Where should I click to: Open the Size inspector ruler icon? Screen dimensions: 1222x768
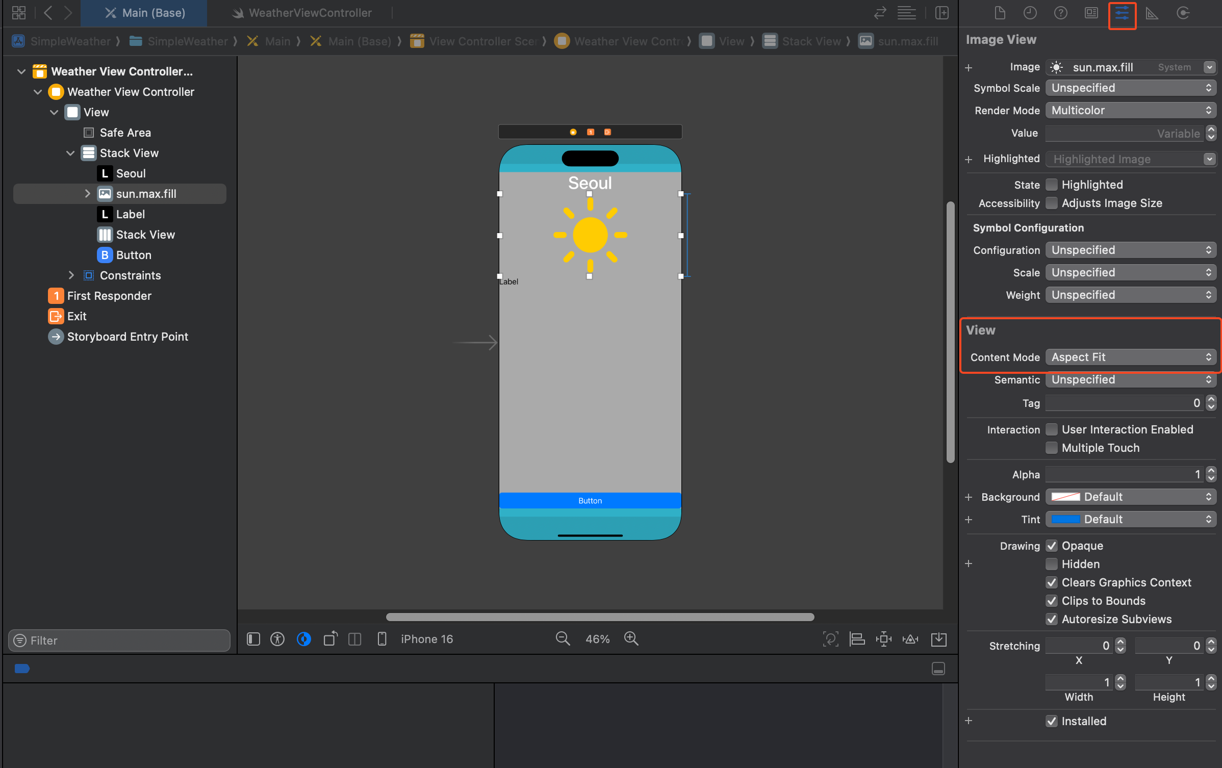(x=1152, y=13)
